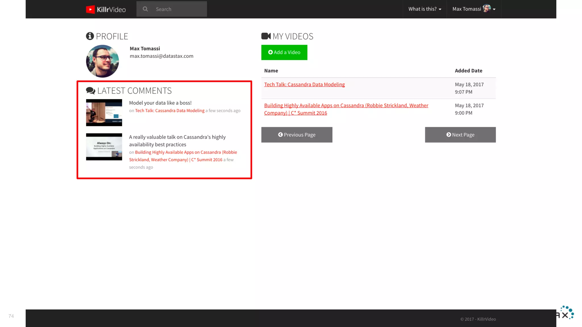Open Tech Talk link in latest comments
The image size is (582, 327).
(x=170, y=111)
